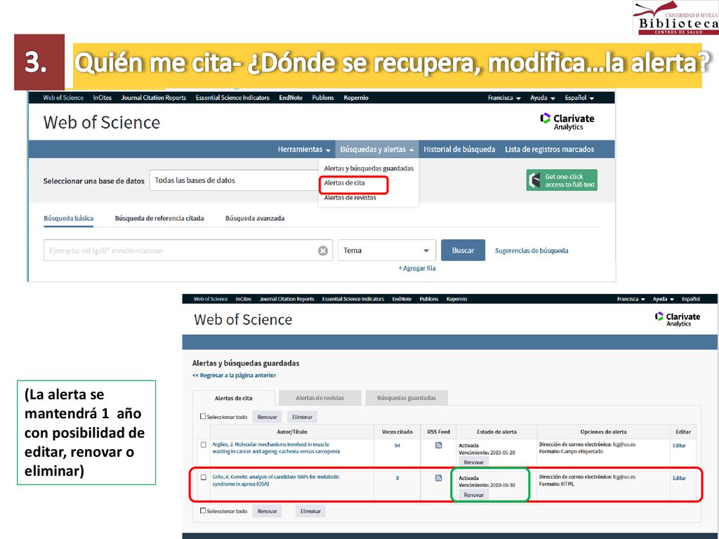
Task: Click bottom Eliminar button below table
Action: (310, 511)
